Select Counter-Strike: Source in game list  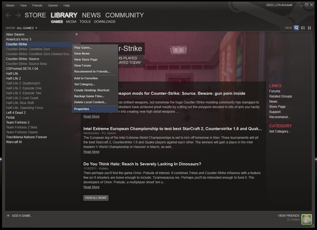tap(23, 59)
